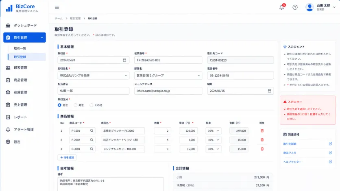This screenshot has height=191, width=340.
Task: Open tax rate dropdown for row 2
Action: [x=214, y=140]
